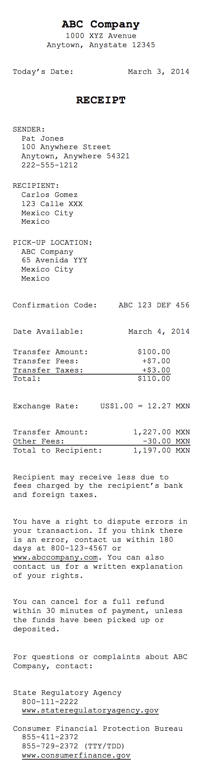Viewport: 202px width, 780px height.
Task: Open the www.consumerfinance.gov link
Action: [x=76, y=755]
